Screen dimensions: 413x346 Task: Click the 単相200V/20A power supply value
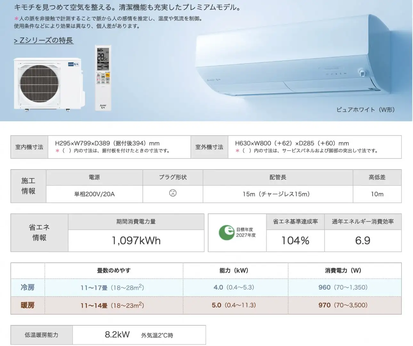[x=94, y=194]
